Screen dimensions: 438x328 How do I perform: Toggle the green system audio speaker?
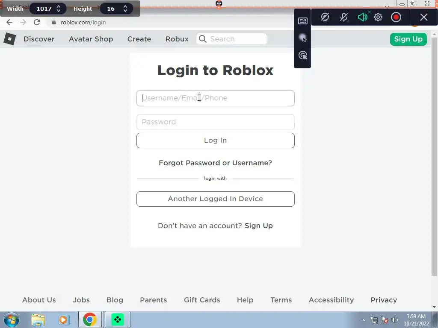(x=362, y=17)
